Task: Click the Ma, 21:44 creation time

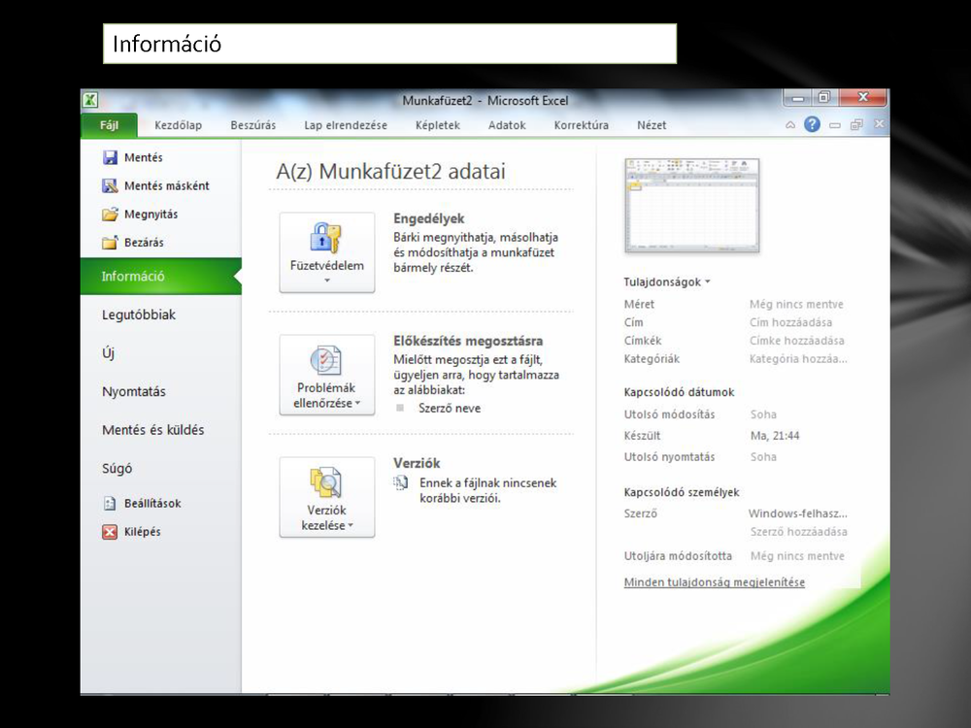Action: point(775,436)
